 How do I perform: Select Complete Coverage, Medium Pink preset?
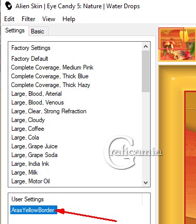pos(52,67)
